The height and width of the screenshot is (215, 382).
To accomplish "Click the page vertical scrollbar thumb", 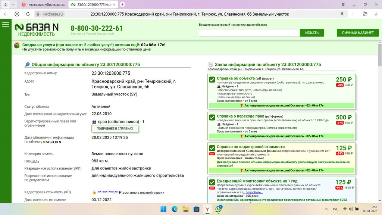I will [x=380, y=55].
